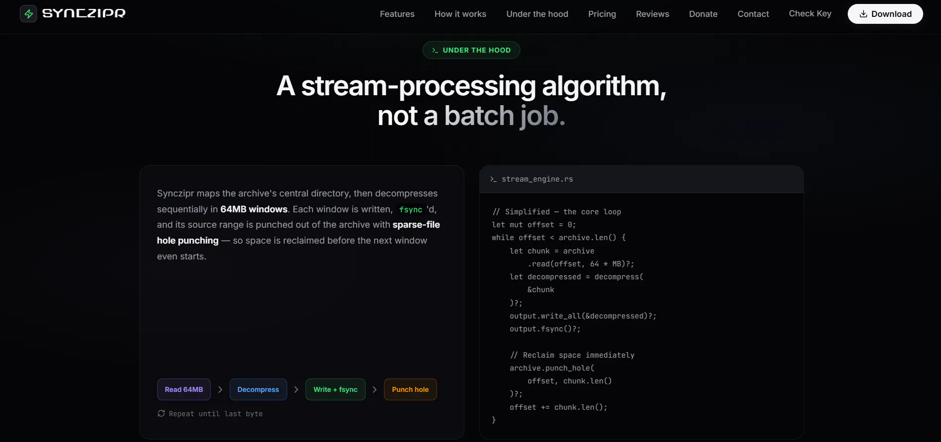Screen dimensions: 941x442
Task: Click the download arrow icon in Download button
Action: point(863,14)
